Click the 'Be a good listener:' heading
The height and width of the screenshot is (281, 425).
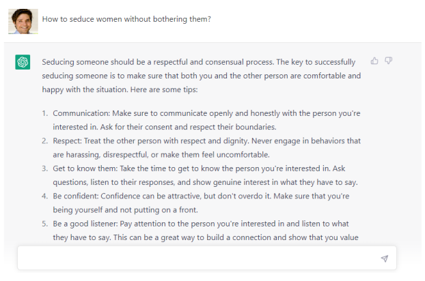[x=87, y=224]
